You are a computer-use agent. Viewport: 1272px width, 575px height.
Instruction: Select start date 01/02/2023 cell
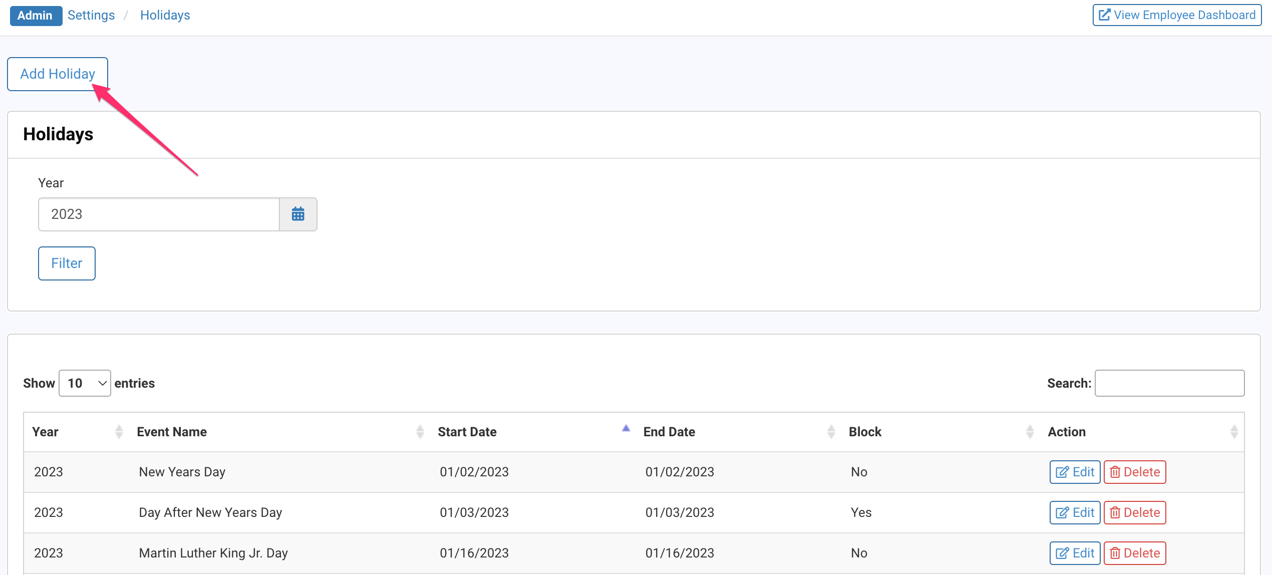pyautogui.click(x=474, y=472)
